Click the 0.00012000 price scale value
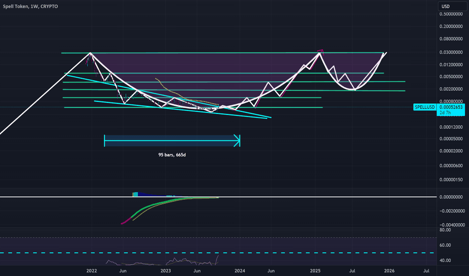 click(x=451, y=127)
